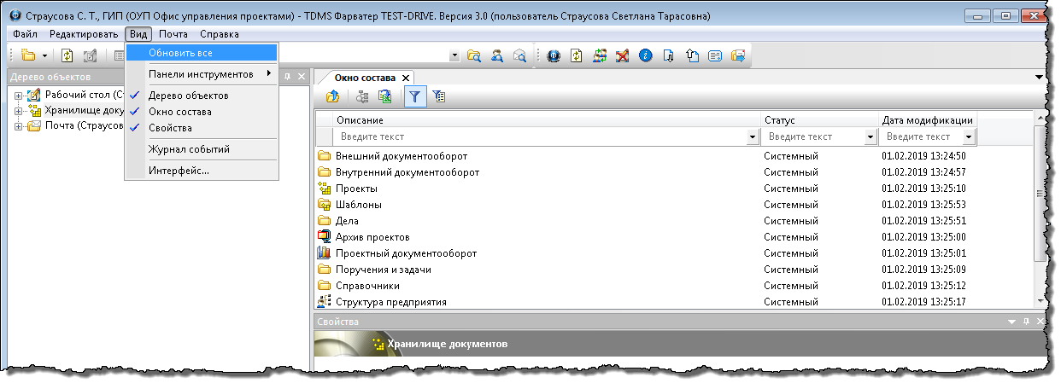Click the Интерфейс... menu entry

pyautogui.click(x=179, y=171)
